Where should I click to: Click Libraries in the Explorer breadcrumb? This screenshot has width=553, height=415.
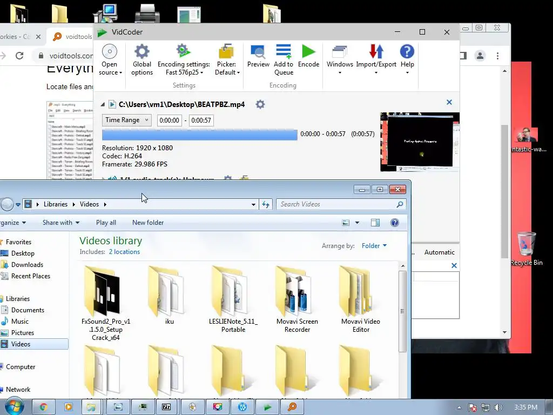point(56,204)
